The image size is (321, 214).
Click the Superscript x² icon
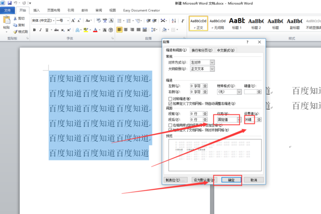pos(69,30)
